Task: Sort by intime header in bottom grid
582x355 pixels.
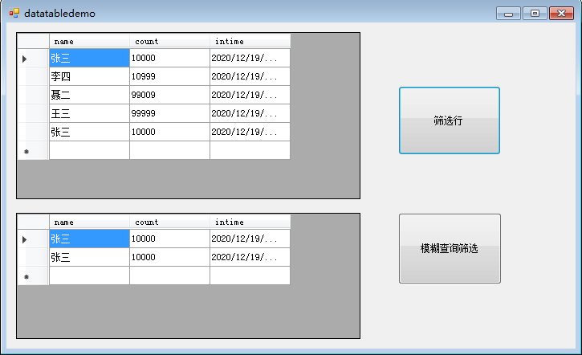Action: (x=250, y=222)
